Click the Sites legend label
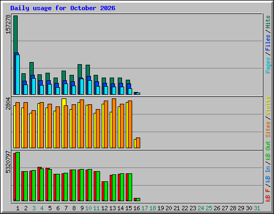Viewport: 274px width, 214px height. pos(268,129)
